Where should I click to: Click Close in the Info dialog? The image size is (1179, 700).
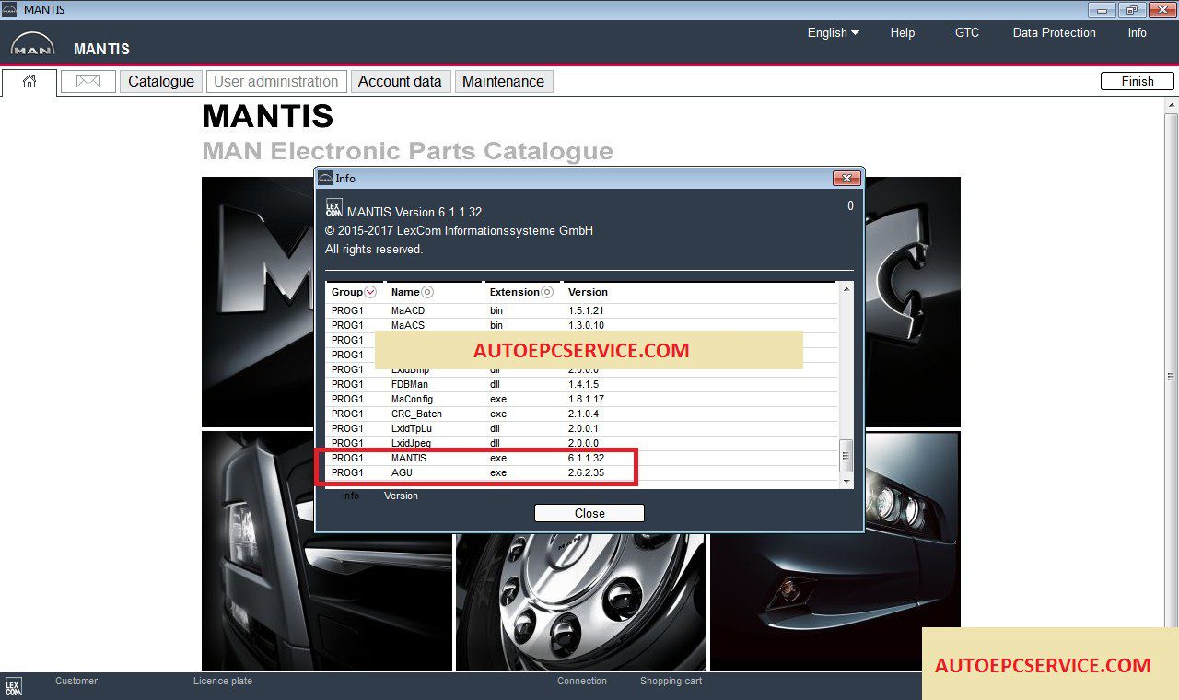pos(589,513)
